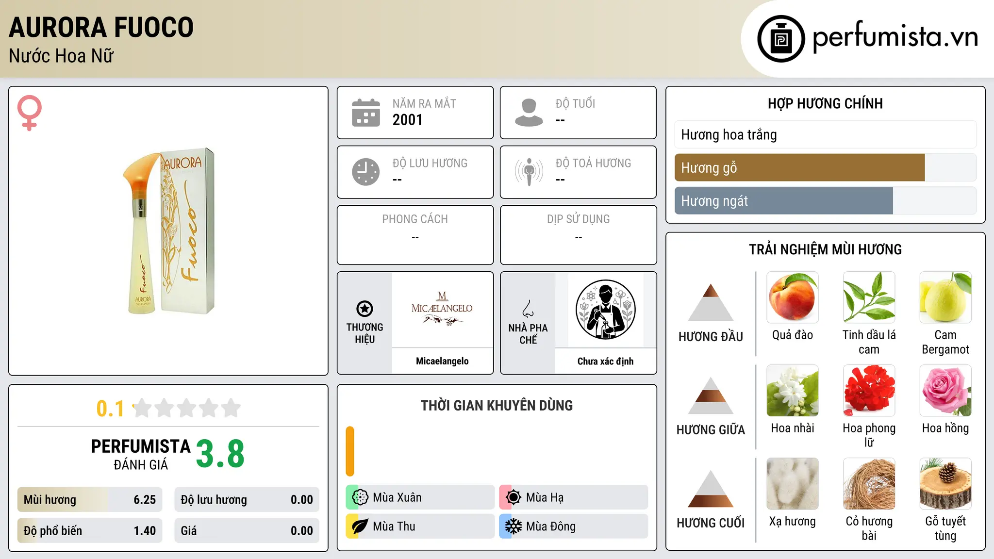The height and width of the screenshot is (559, 994).
Task: Click the person icon beside Độ tuổi
Action: pyautogui.click(x=529, y=113)
